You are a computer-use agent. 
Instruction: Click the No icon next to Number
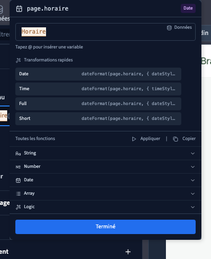(18, 167)
